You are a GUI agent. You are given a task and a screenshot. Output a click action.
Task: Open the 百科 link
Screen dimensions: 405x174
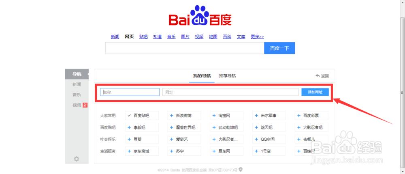click(x=227, y=37)
